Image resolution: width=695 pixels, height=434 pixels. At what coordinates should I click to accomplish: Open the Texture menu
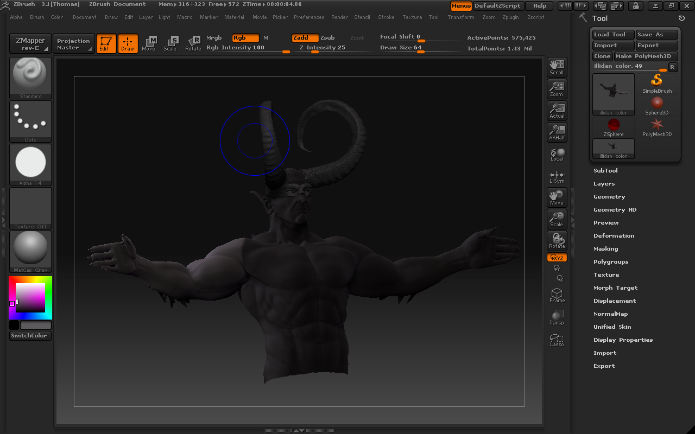412,17
